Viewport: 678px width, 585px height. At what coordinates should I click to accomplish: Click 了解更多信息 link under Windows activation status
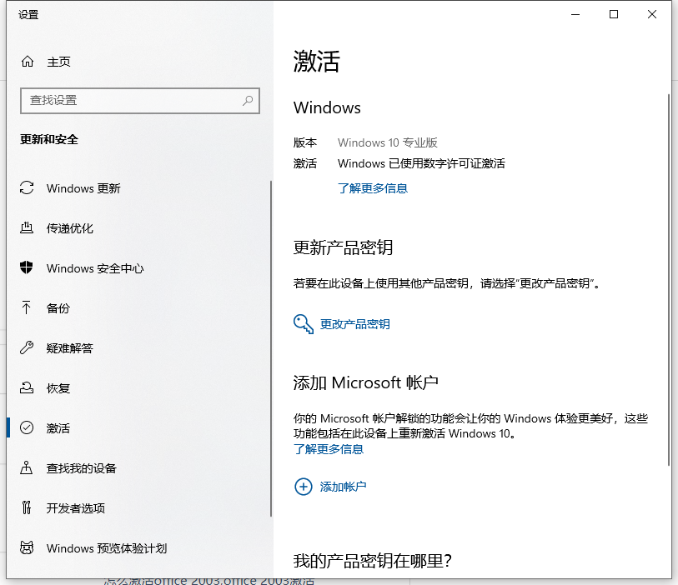tap(372, 188)
